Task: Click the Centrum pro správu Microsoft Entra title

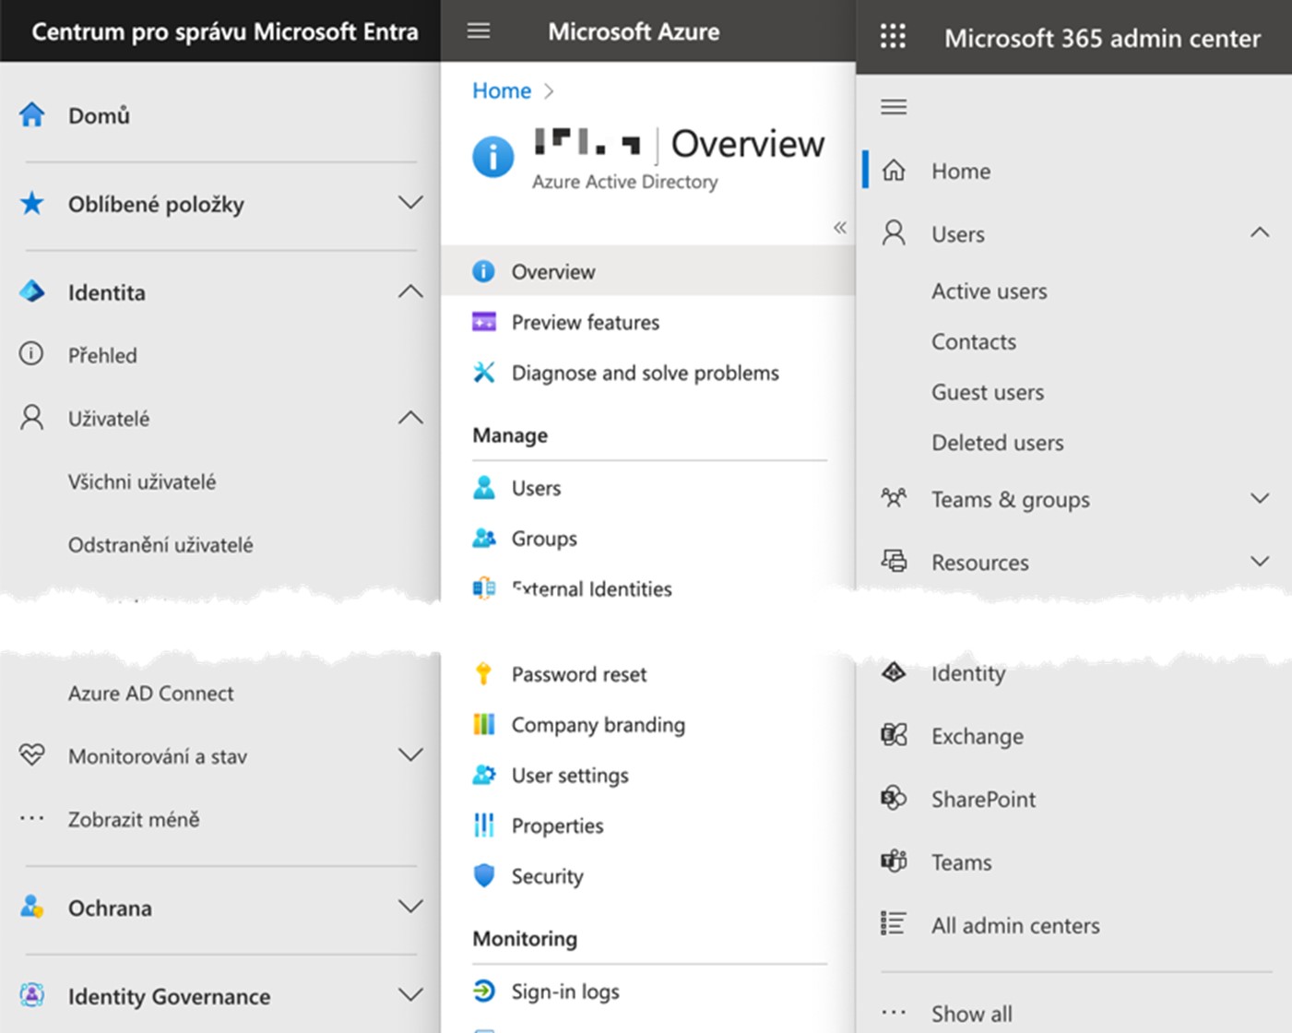Action: 225,31
